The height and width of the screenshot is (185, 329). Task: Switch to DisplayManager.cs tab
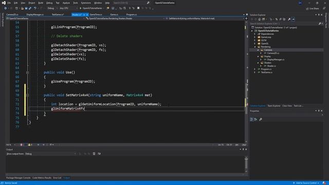(35, 15)
